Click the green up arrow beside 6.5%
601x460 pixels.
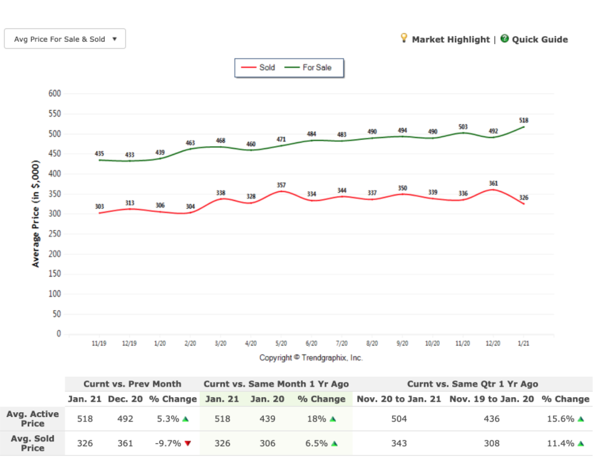coord(334,444)
